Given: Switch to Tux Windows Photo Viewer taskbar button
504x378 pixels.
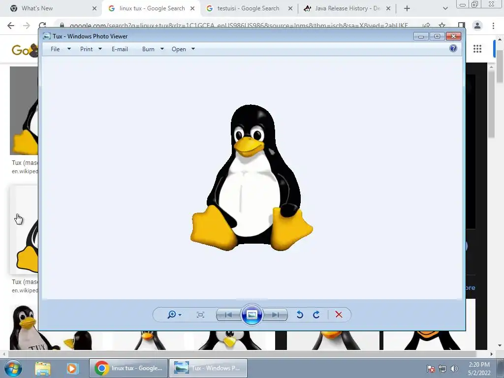Looking at the screenshot, I should point(208,368).
